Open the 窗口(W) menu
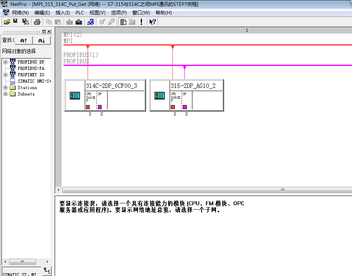This screenshot has width=352, height=276. pyautogui.click(x=141, y=12)
